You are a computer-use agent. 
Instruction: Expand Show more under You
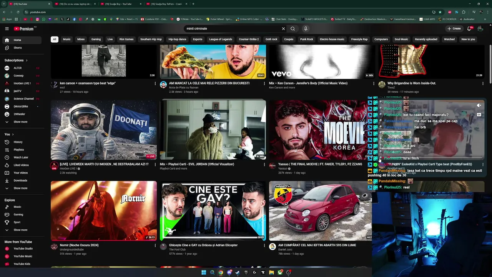22,188
